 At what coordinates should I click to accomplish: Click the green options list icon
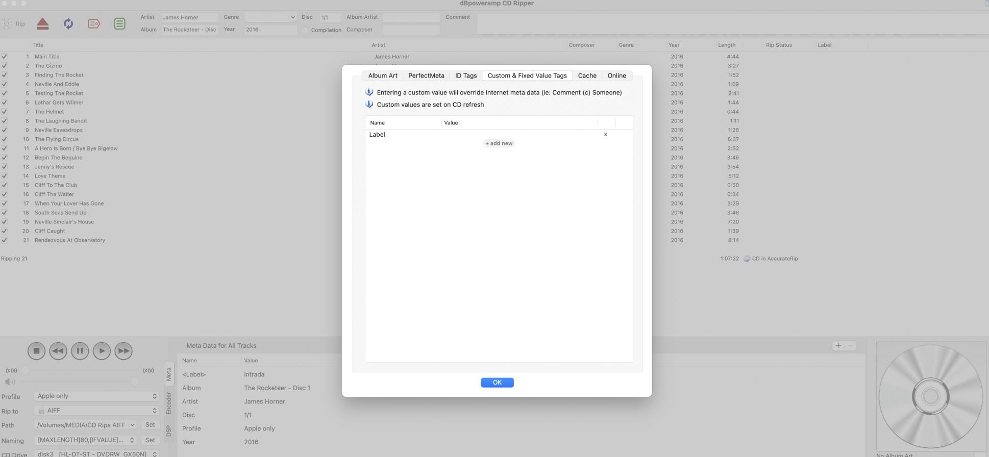click(x=119, y=23)
